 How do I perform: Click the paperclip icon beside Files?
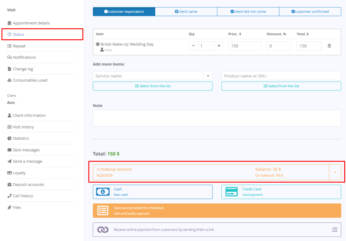point(9,208)
